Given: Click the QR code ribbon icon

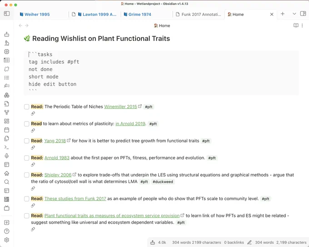Looking at the screenshot, I should point(7,199).
